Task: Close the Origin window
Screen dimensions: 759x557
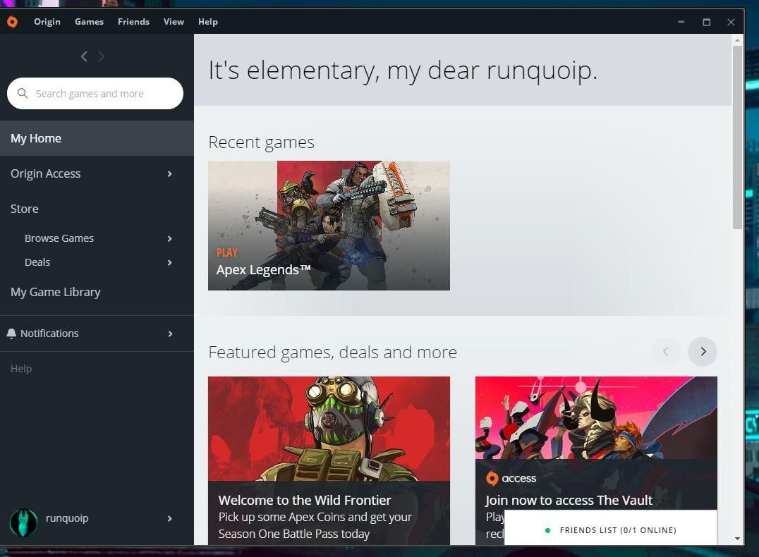Action: 731,22
